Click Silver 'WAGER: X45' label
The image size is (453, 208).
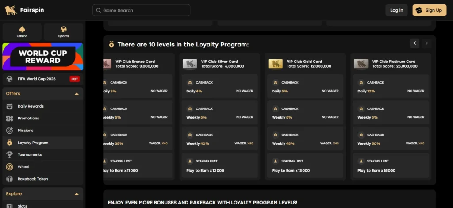(244, 143)
